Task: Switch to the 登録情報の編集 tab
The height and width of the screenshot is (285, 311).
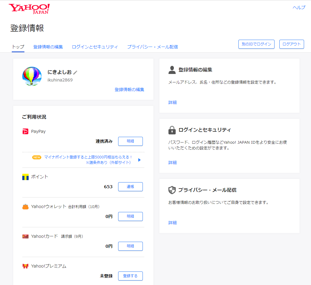Action: (48, 47)
